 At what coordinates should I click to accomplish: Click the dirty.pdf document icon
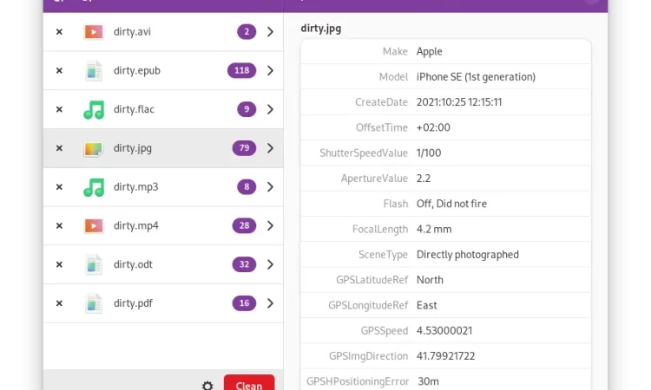click(x=94, y=303)
